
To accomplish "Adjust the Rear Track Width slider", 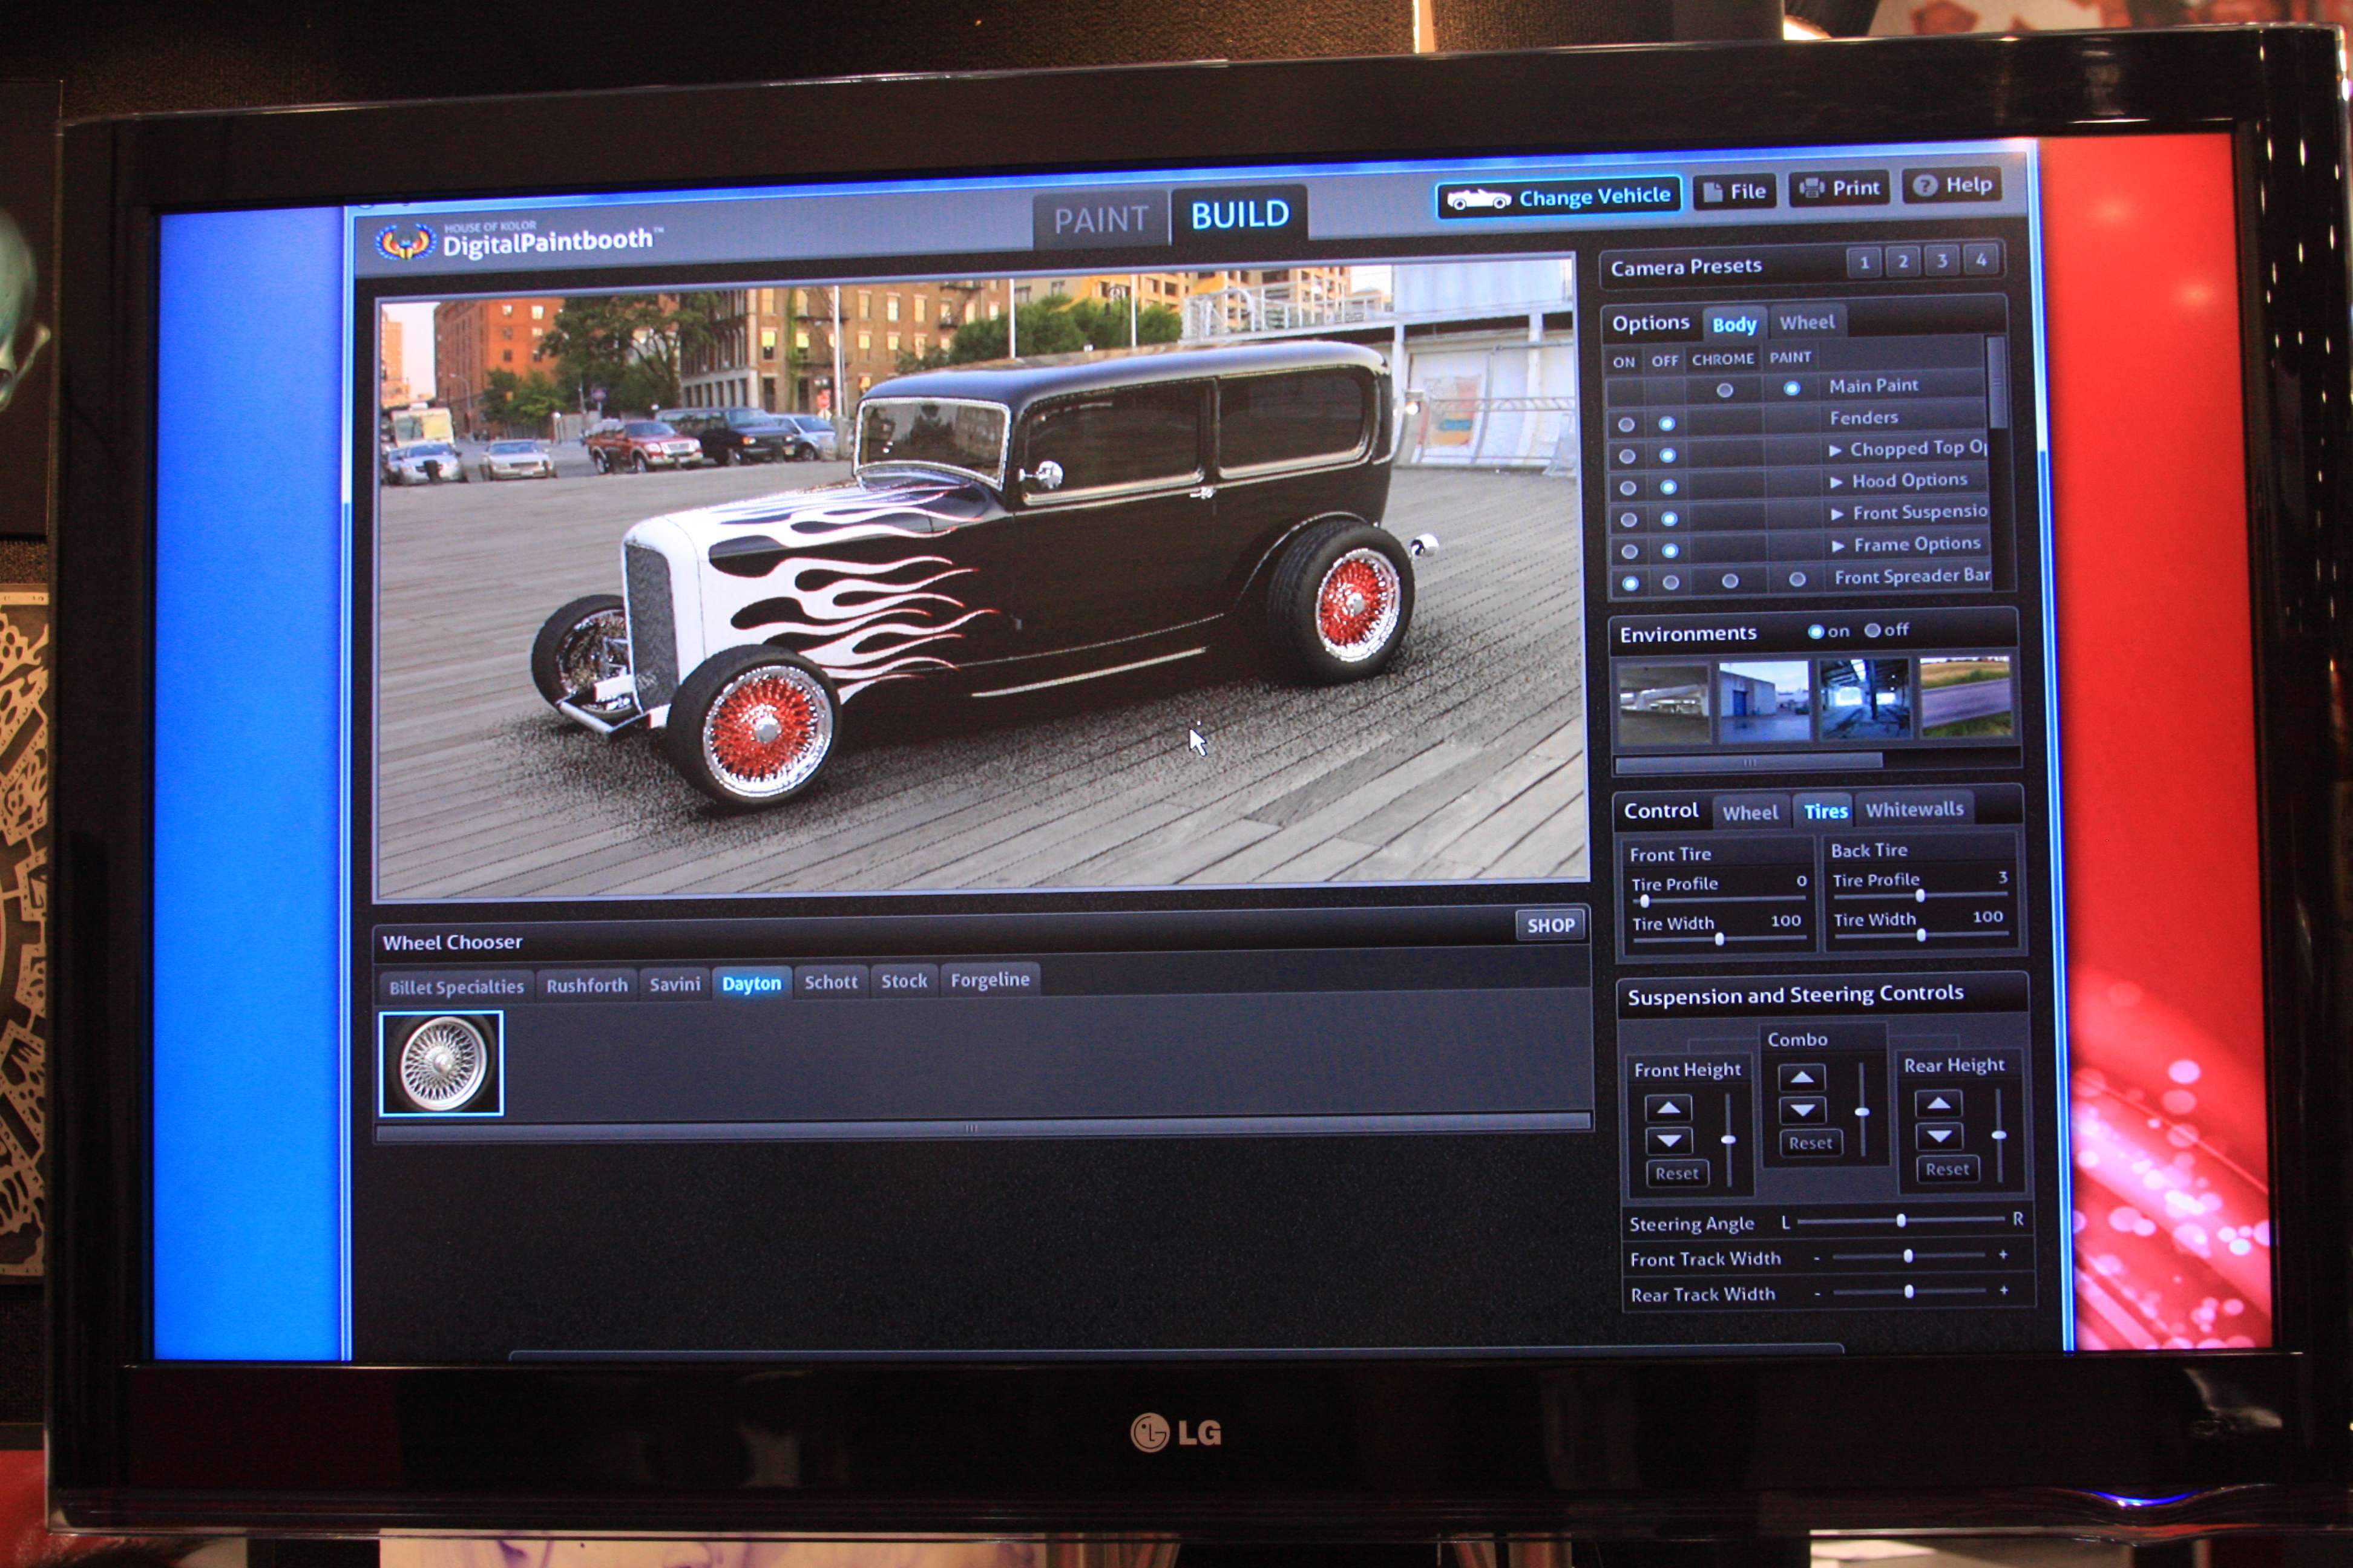I will tap(1909, 1292).
